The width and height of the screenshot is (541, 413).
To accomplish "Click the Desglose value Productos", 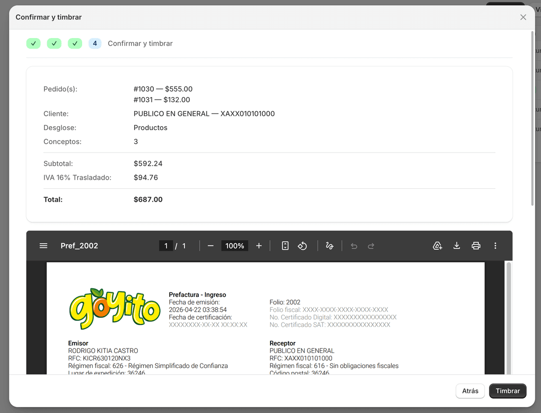I will (x=150, y=128).
